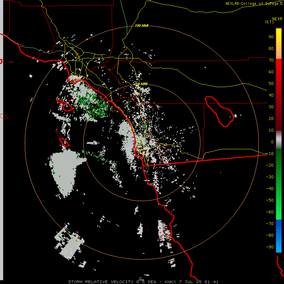The width and height of the screenshot is (284, 284).
Task: Click the gray zero-velocity segment of the color bar
Action: pyautogui.click(x=279, y=140)
